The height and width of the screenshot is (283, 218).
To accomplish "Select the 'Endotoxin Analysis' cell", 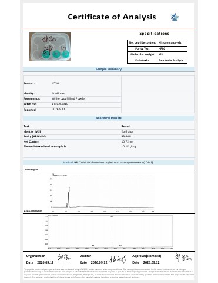I will [172, 60].
